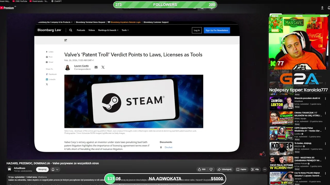Click the Klip button

pos(255,169)
